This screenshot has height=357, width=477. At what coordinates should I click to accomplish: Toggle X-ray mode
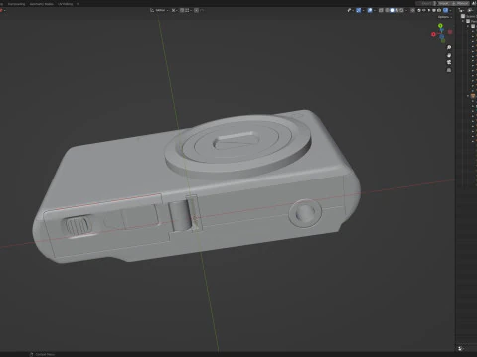point(381,10)
